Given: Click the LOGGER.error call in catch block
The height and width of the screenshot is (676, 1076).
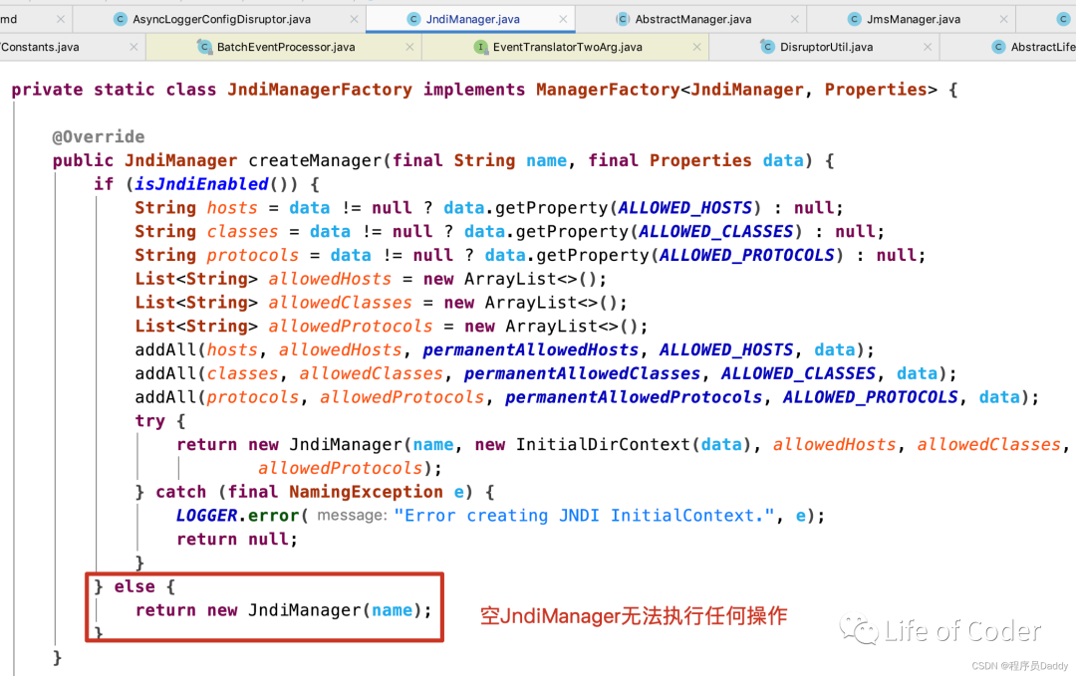Looking at the screenshot, I should click(237, 516).
